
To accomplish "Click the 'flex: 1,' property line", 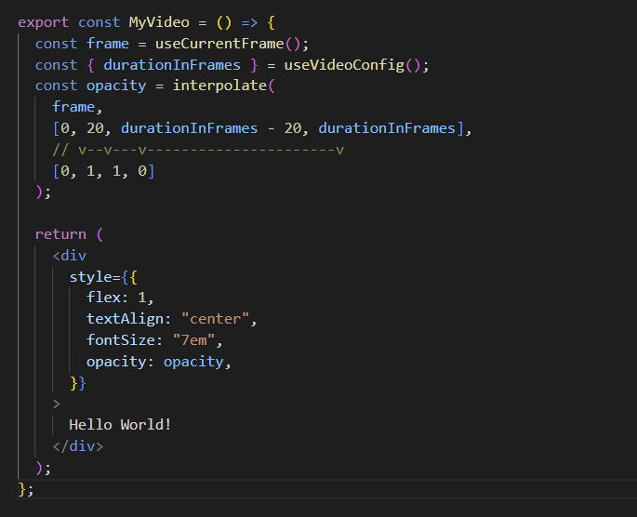I will 120,298.
